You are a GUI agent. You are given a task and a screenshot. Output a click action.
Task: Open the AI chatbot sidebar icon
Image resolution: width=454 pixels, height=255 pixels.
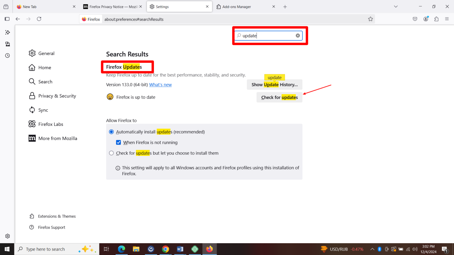[7, 32]
